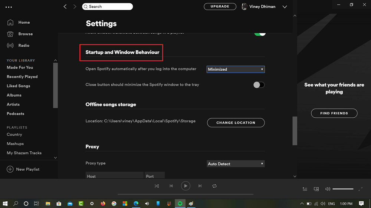The image size is (371, 208).
Task: Open Windows taskbar search
Action: pos(16,204)
